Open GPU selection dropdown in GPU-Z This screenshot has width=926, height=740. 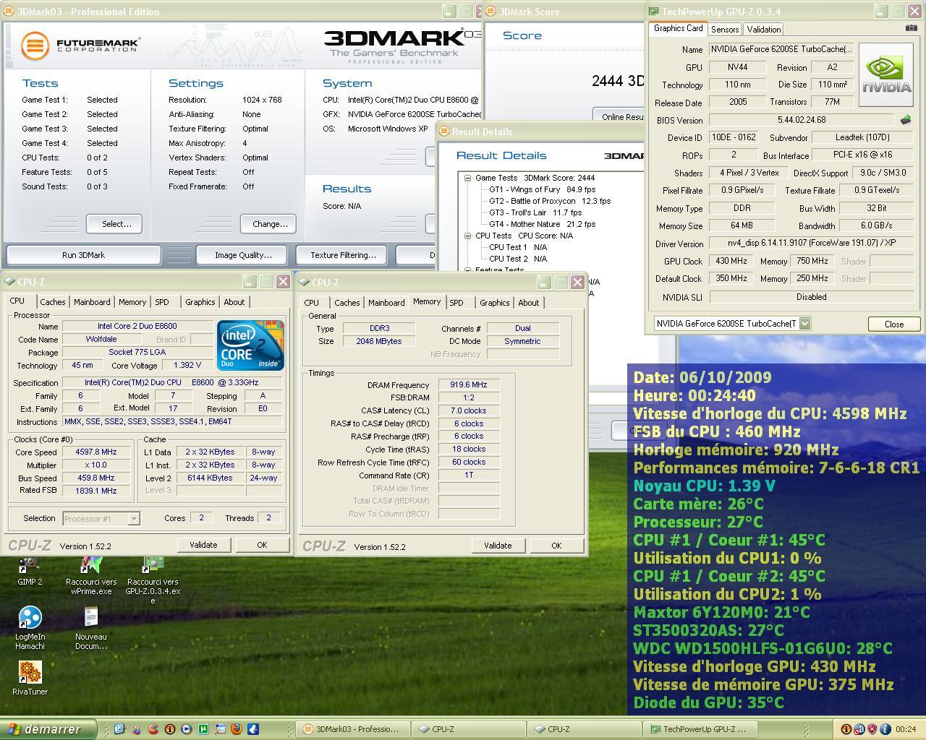coord(804,324)
